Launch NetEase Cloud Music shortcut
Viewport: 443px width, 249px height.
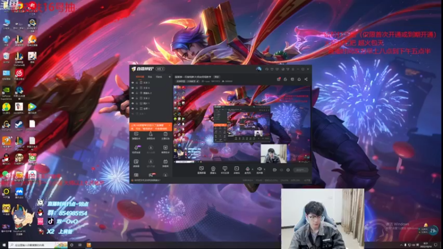point(19,75)
